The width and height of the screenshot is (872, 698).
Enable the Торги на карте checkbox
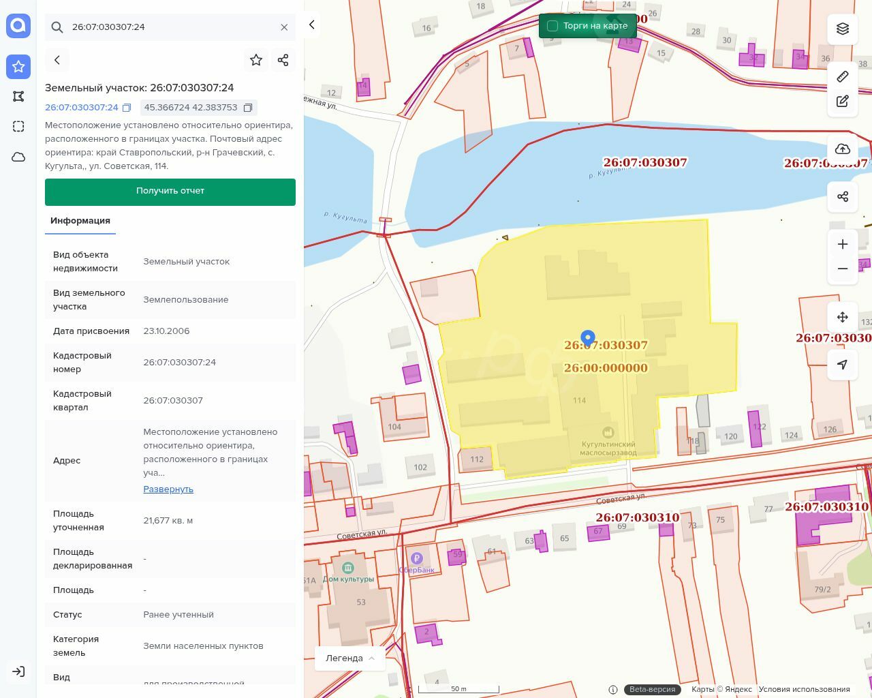552,26
